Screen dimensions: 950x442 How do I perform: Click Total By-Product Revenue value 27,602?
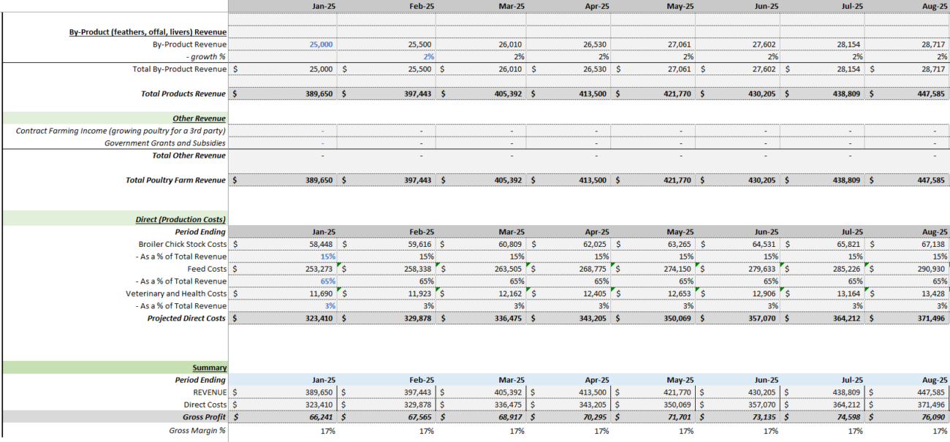coord(764,69)
